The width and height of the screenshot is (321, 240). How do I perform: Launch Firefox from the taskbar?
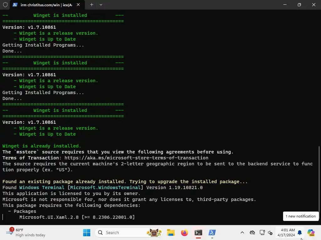pos(184,232)
